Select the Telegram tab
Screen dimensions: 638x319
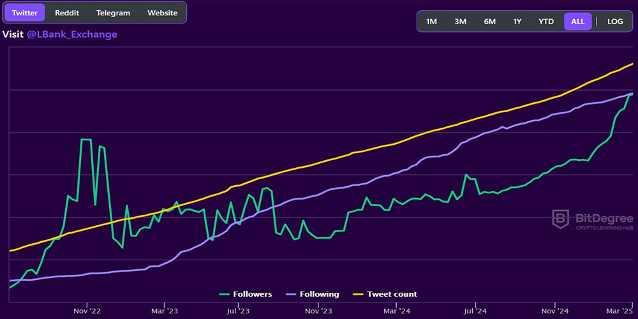(113, 13)
